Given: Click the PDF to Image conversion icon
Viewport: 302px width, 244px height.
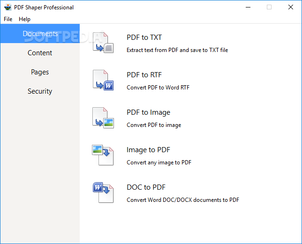Looking at the screenshot, I should (x=103, y=118).
